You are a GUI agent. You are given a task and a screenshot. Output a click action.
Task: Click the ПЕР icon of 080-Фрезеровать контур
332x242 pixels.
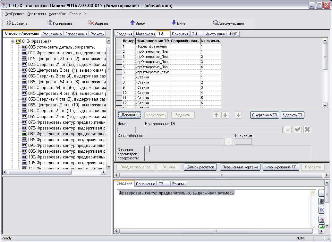tap(24, 134)
